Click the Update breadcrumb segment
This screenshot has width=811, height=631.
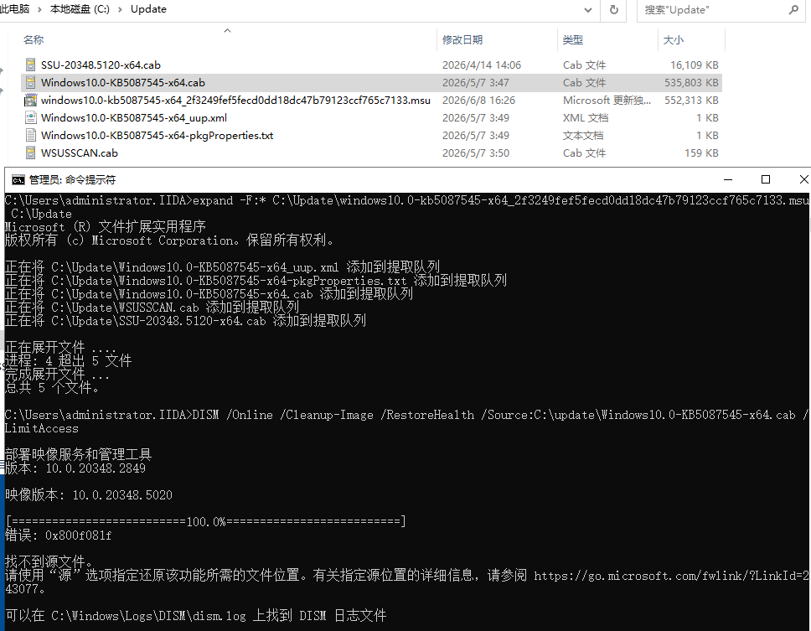click(x=148, y=9)
